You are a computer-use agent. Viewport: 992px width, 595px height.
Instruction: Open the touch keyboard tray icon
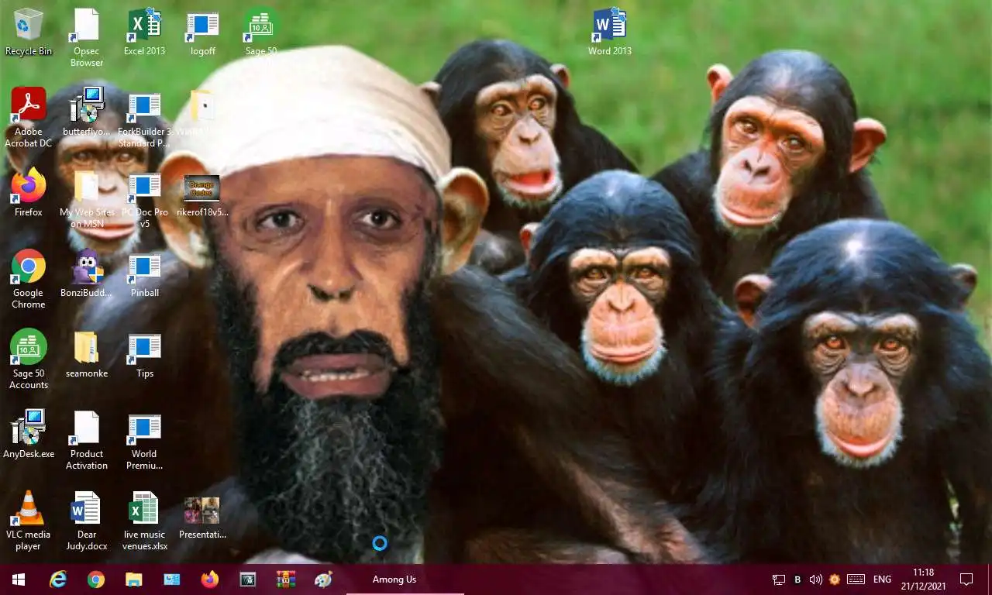coord(856,580)
